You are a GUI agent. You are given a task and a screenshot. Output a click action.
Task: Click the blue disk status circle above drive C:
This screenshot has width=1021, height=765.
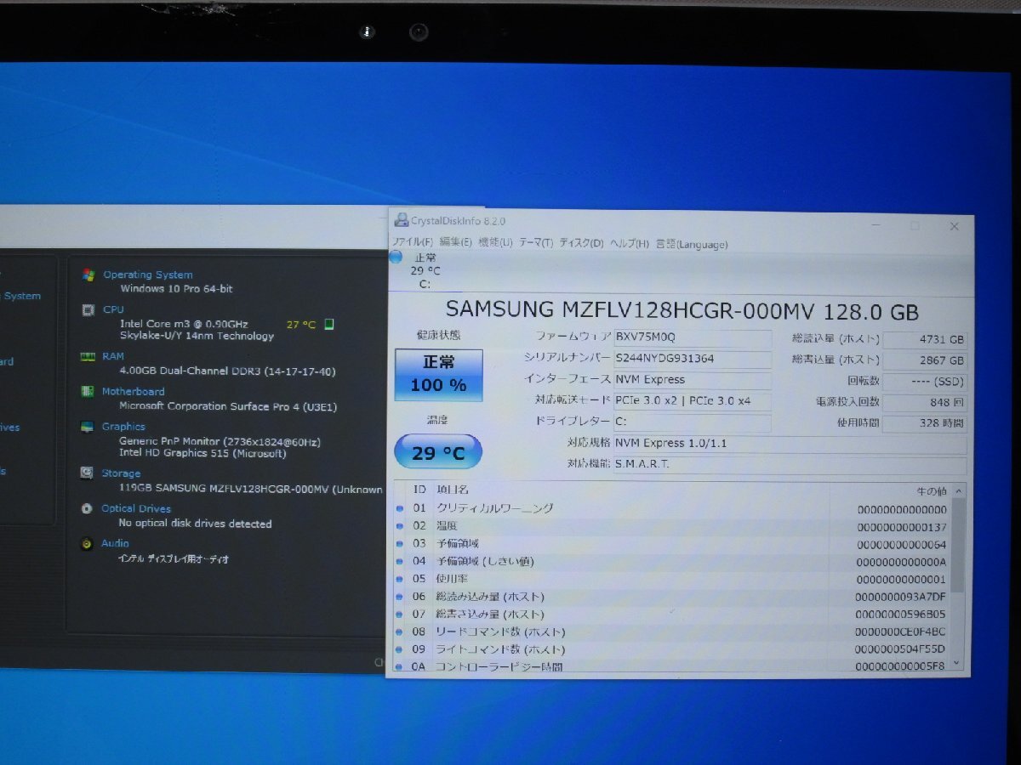(x=396, y=258)
